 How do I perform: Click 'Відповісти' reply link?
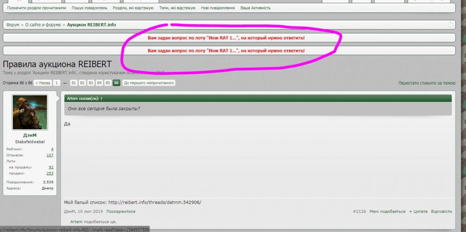point(442,211)
